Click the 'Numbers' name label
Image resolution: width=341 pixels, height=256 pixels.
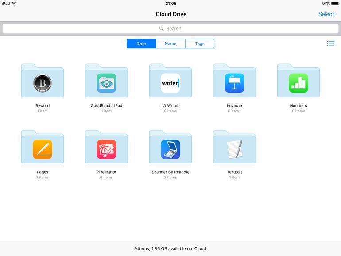click(x=298, y=105)
